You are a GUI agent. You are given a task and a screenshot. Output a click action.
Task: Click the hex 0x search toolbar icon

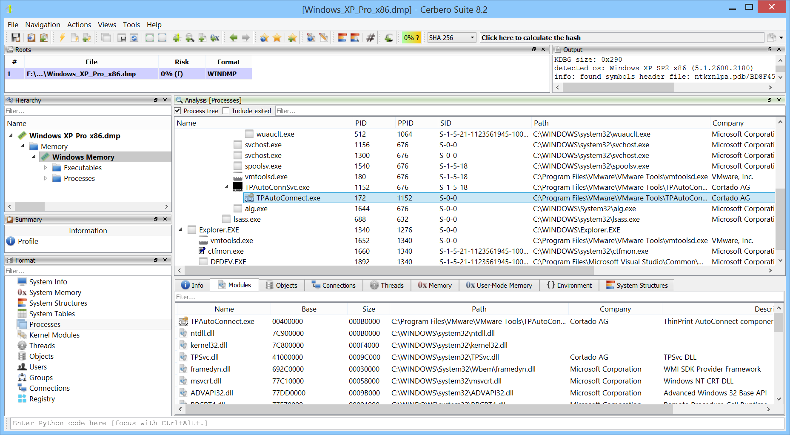point(215,37)
